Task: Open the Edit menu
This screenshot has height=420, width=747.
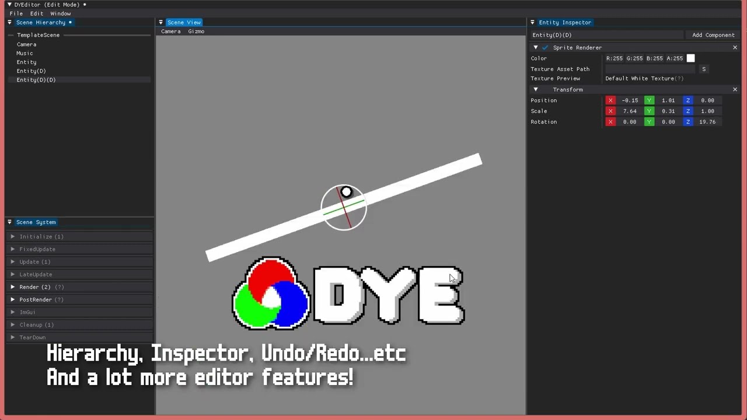Action: 37,13
